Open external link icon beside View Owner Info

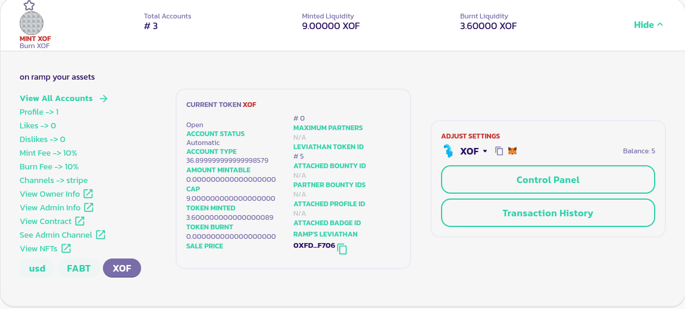click(x=88, y=194)
